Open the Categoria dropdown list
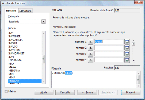Screen dimensions: 145x100 click(43, 22)
